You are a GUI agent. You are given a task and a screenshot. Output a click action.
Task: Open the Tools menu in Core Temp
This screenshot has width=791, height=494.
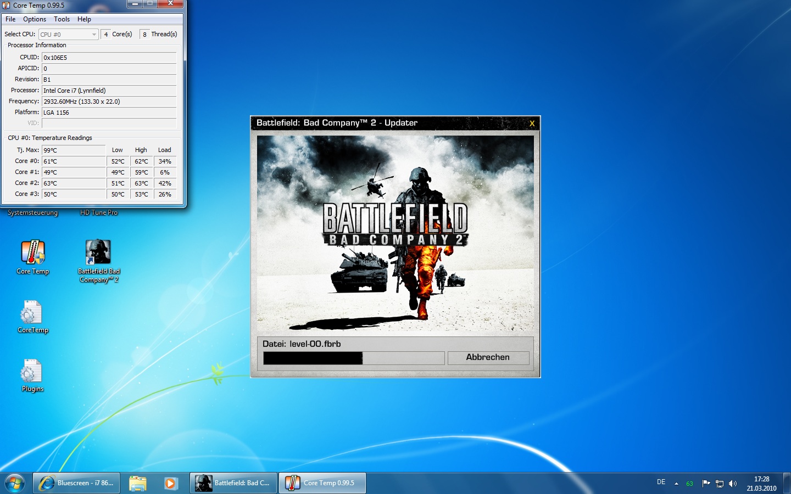[62, 19]
